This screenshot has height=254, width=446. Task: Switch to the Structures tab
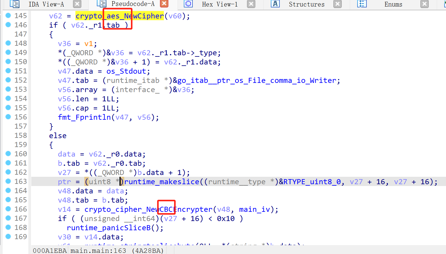click(x=306, y=4)
